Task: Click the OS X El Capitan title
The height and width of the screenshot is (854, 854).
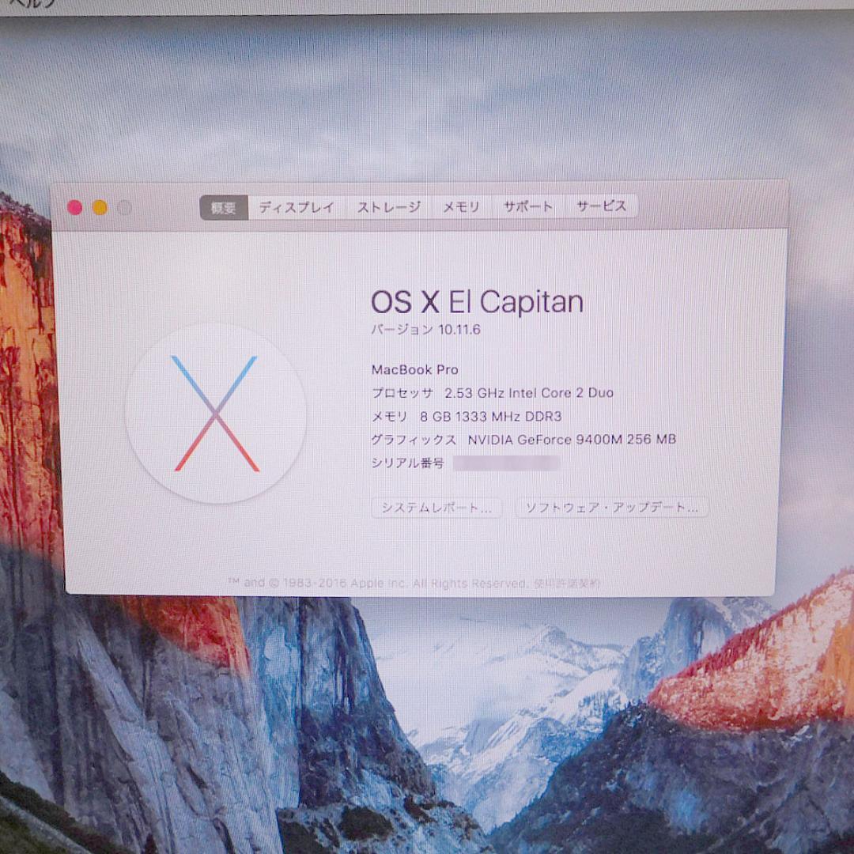Action: (x=477, y=302)
